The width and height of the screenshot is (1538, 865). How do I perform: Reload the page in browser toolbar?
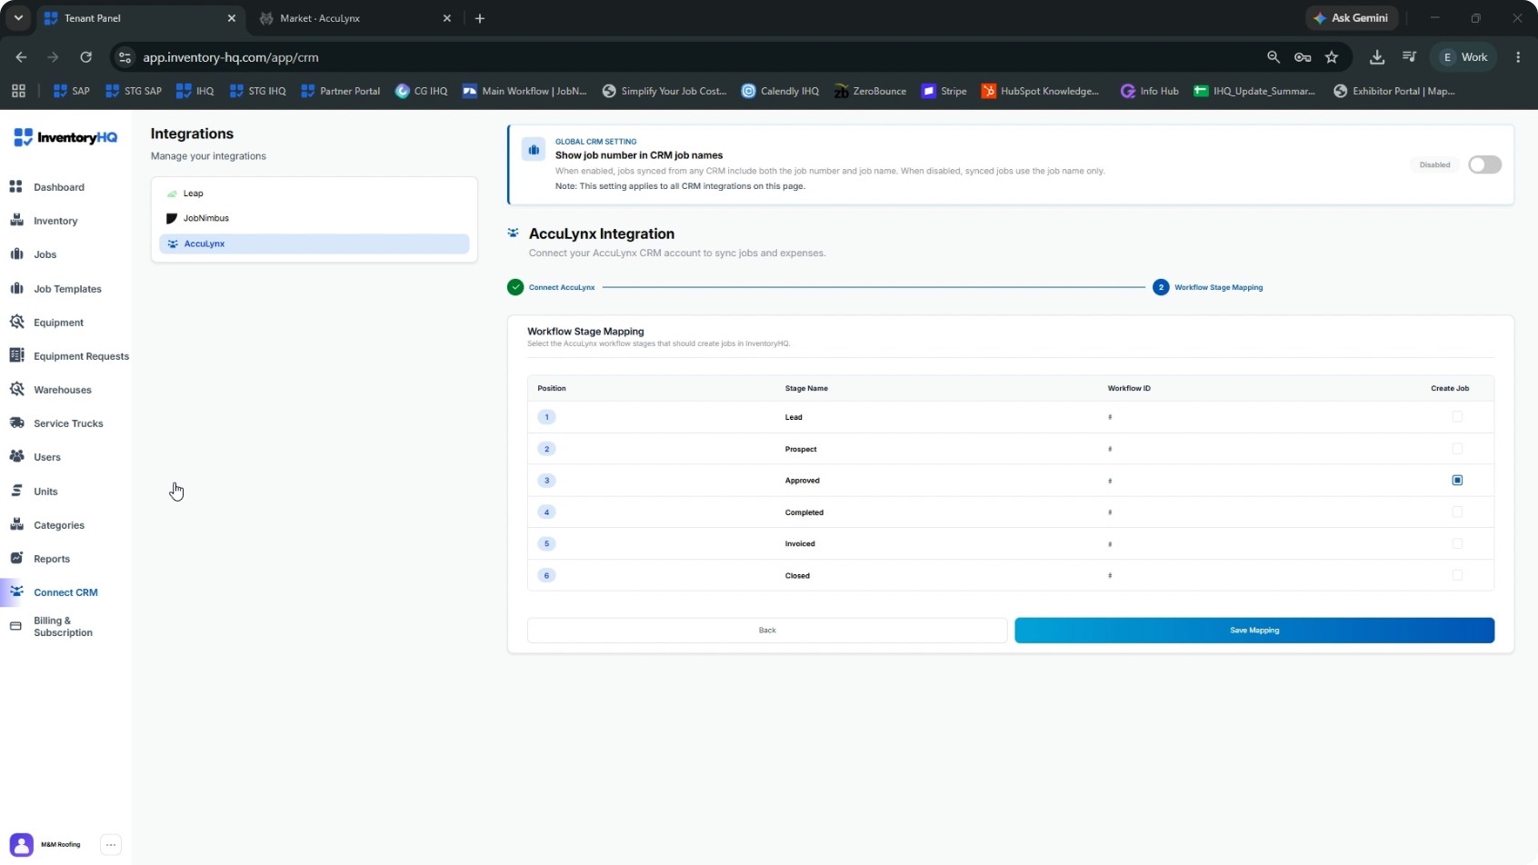click(85, 56)
